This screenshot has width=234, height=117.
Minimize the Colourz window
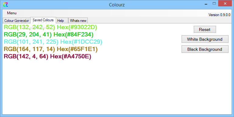[206, 4]
